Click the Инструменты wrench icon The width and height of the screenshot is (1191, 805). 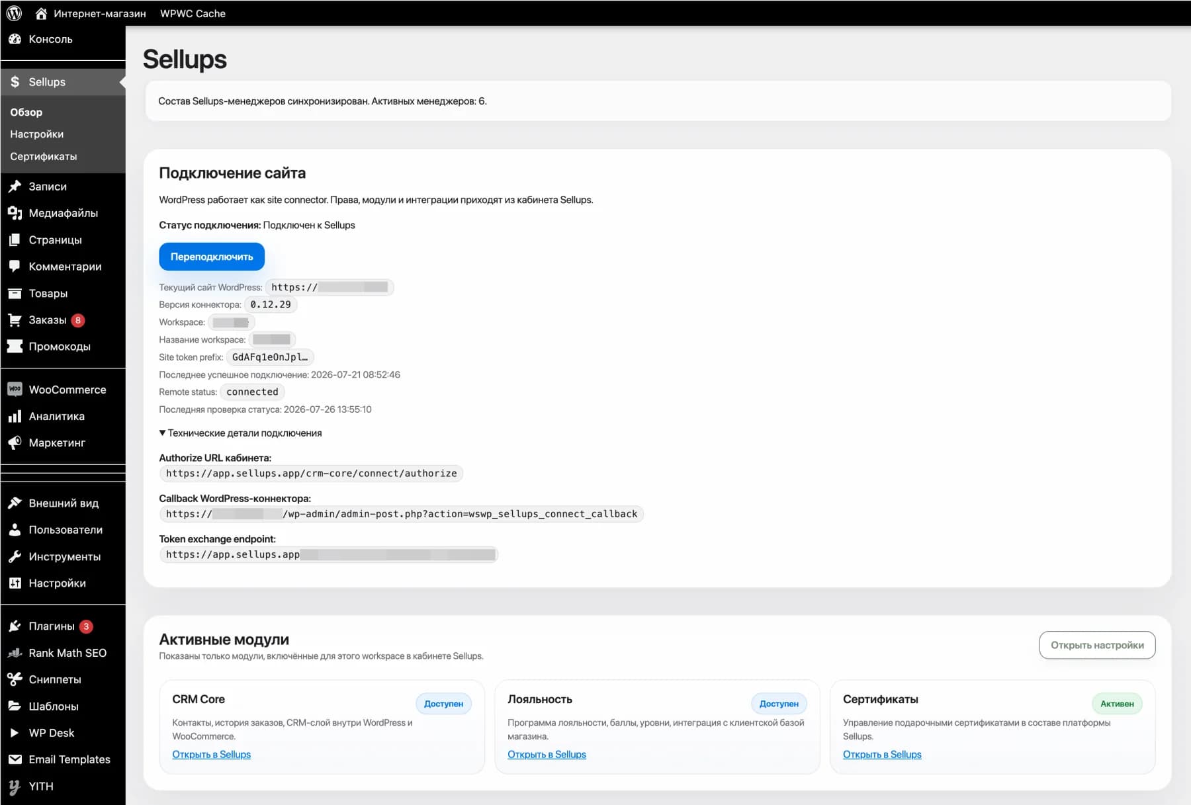15,557
